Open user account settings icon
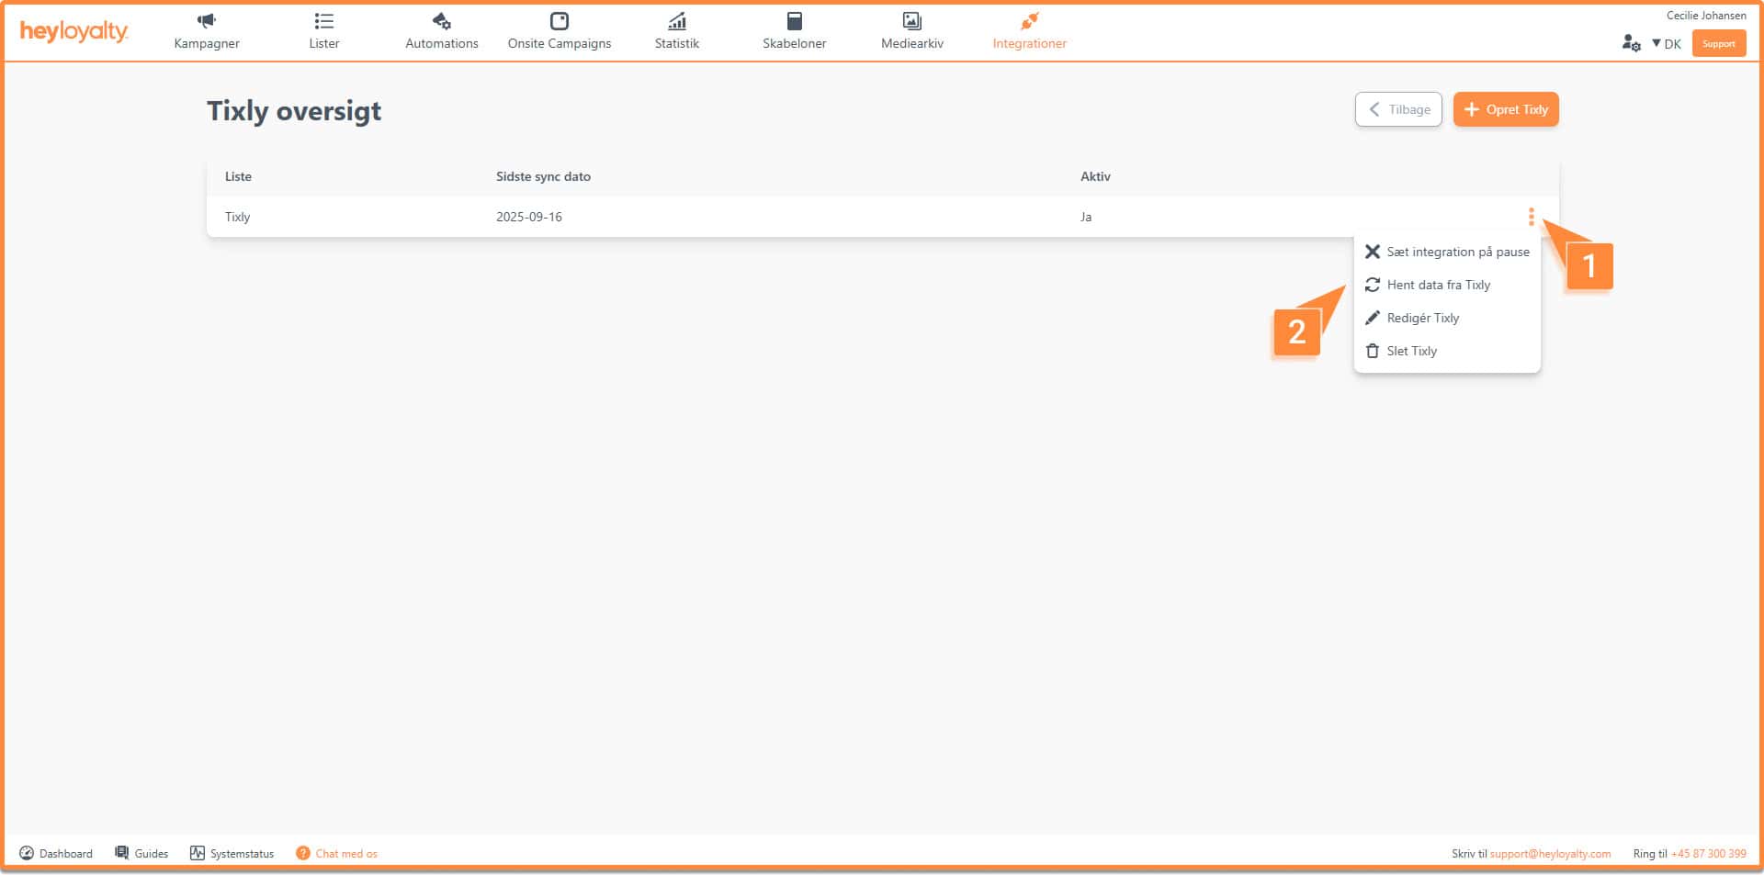The image size is (1764, 875). click(x=1631, y=43)
